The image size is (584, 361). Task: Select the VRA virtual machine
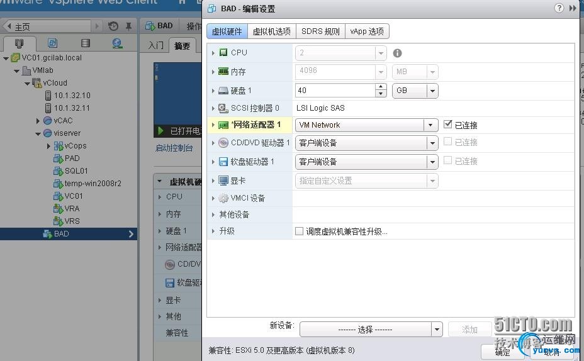click(x=72, y=208)
